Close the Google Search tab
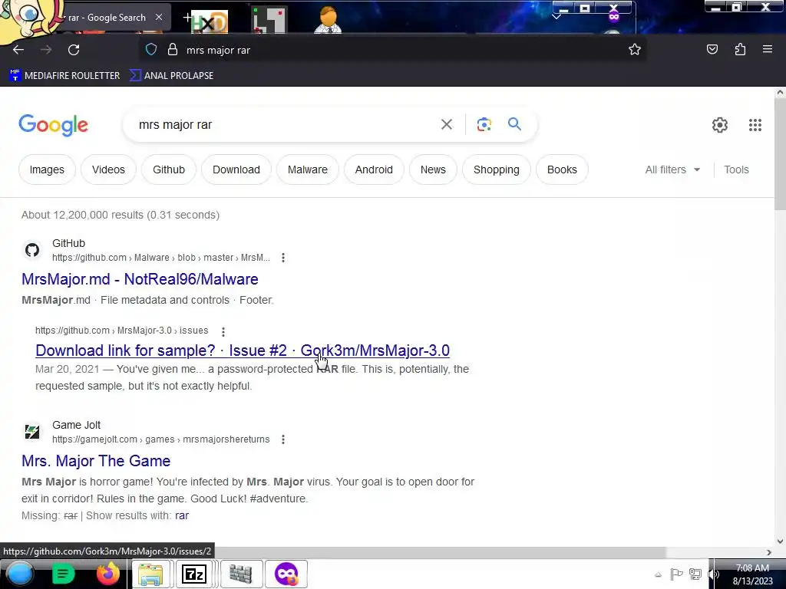Image resolution: width=786 pixels, height=589 pixels. pos(159,17)
